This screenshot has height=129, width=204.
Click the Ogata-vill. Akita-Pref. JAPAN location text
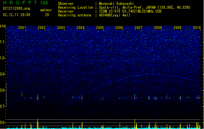click(127, 7)
